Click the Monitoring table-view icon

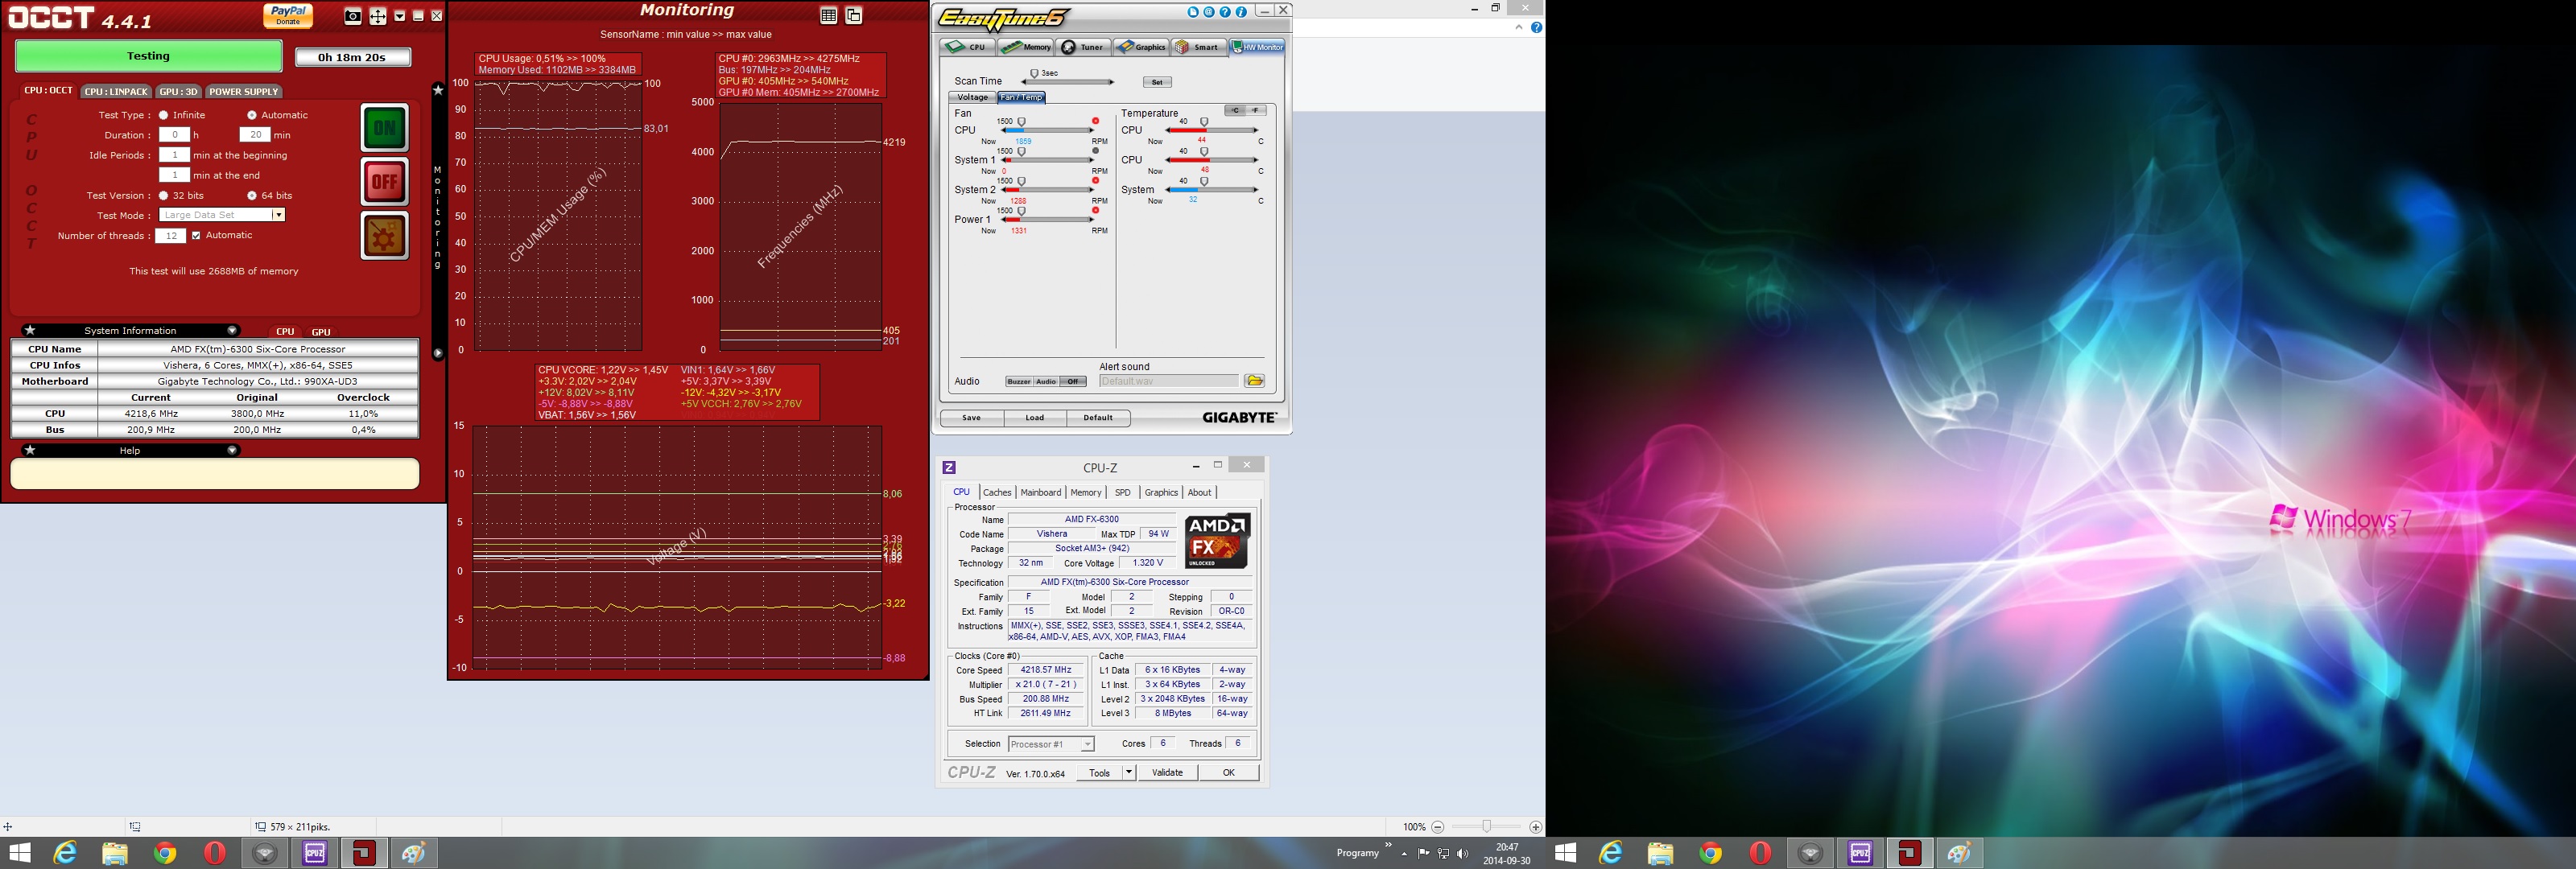(828, 15)
